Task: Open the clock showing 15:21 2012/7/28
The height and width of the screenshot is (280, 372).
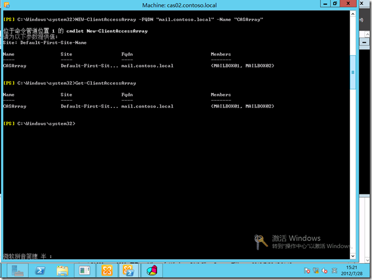Action: coord(352,271)
